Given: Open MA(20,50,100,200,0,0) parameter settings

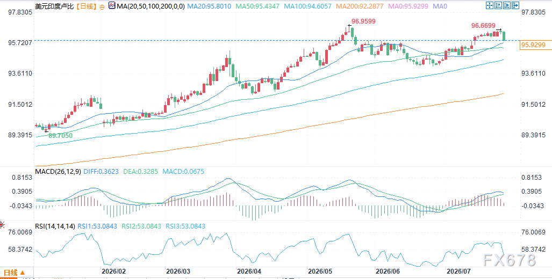Looking at the screenshot, I should coord(152,6).
